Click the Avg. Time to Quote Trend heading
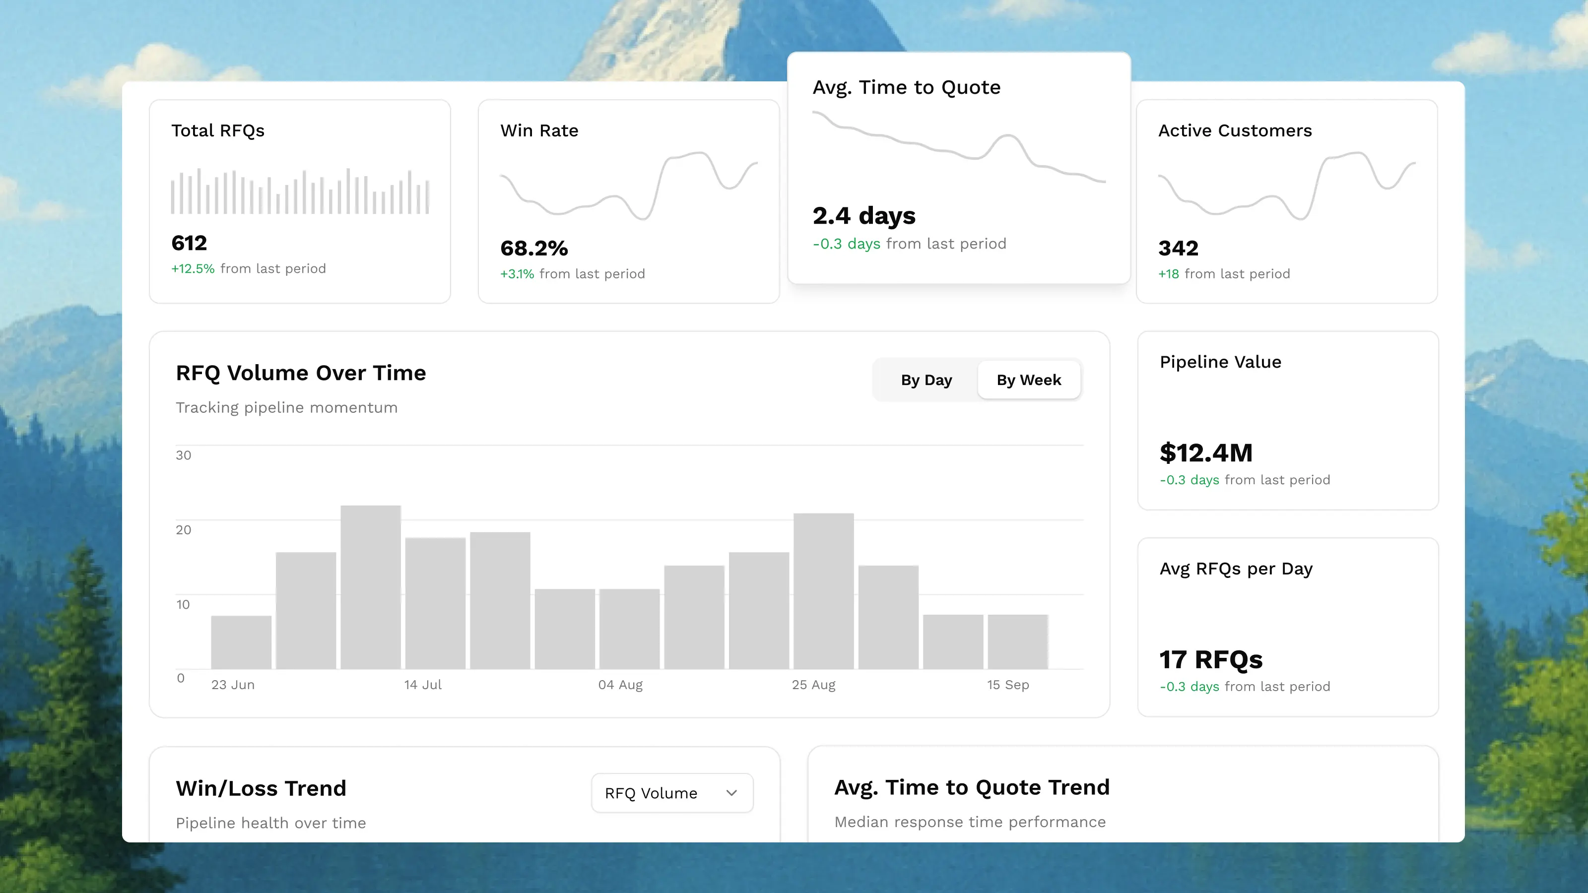Image resolution: width=1588 pixels, height=893 pixels. point(972,787)
